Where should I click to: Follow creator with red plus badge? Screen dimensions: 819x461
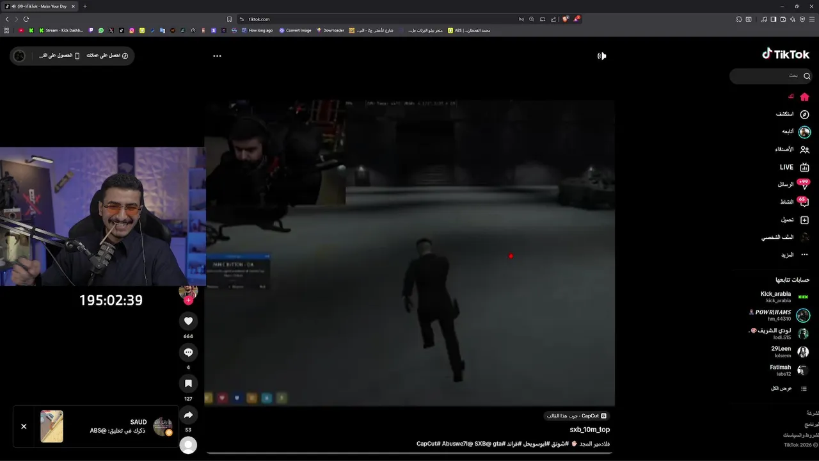188,300
